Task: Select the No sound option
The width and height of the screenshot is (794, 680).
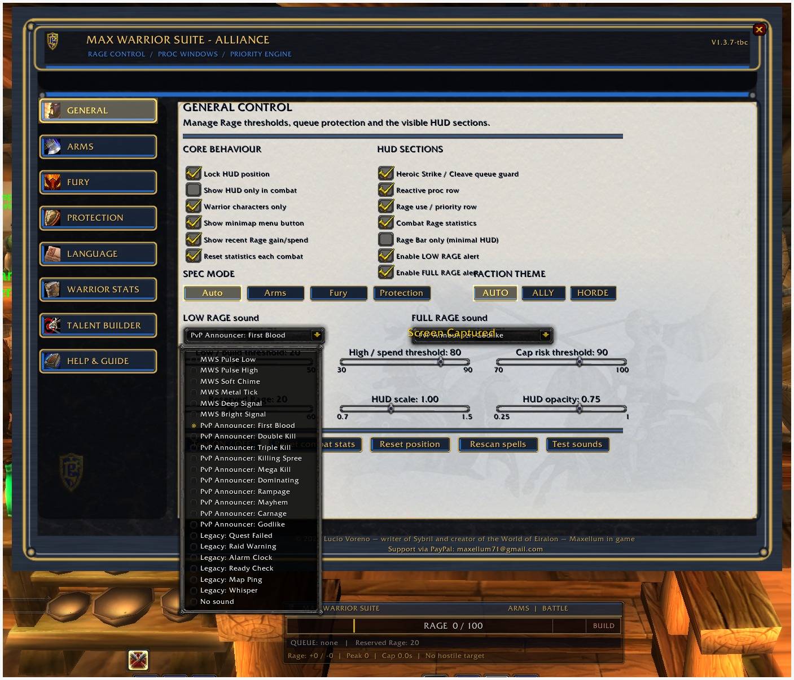Action: [x=252, y=602]
